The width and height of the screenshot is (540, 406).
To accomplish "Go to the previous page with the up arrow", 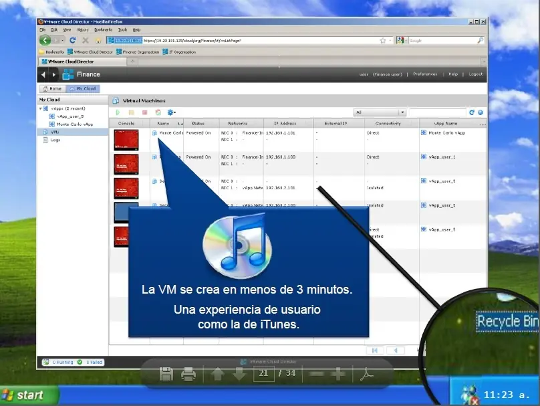I will pos(218,374).
